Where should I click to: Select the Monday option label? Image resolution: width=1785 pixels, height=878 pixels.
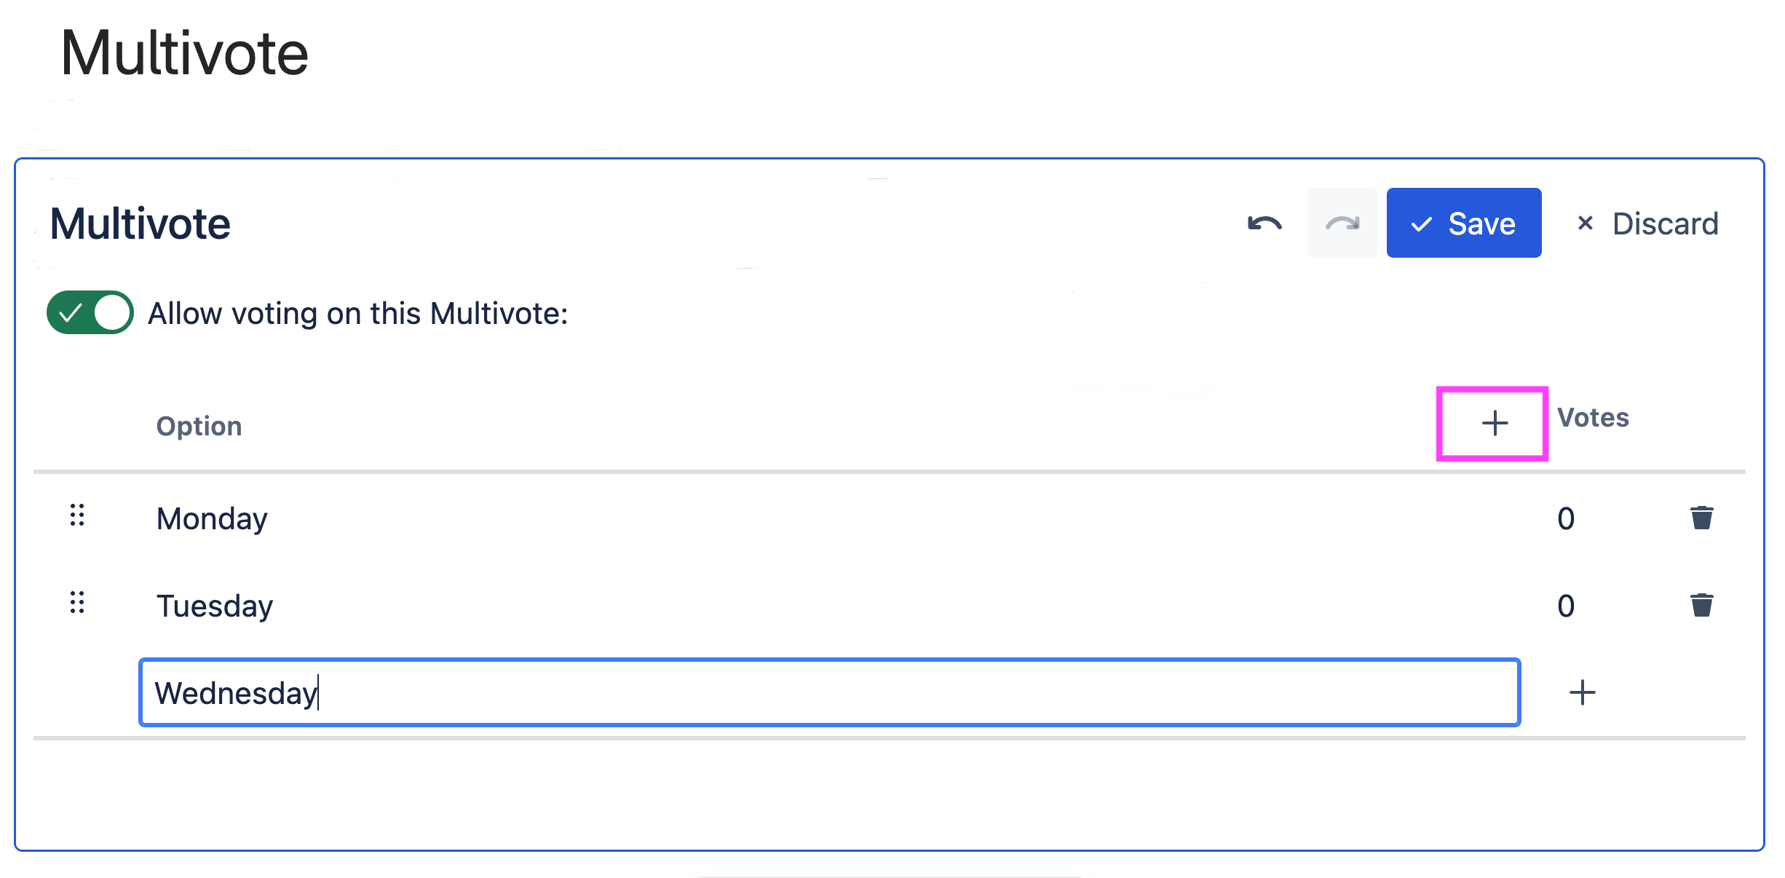212,518
